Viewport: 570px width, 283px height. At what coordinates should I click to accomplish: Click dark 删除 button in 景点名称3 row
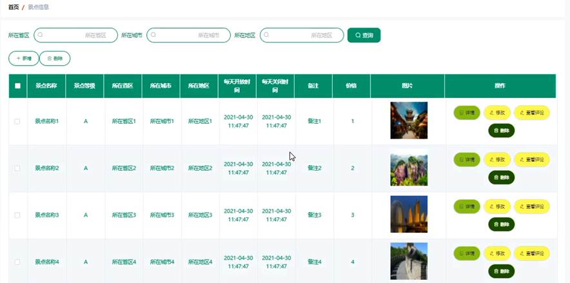click(x=502, y=224)
